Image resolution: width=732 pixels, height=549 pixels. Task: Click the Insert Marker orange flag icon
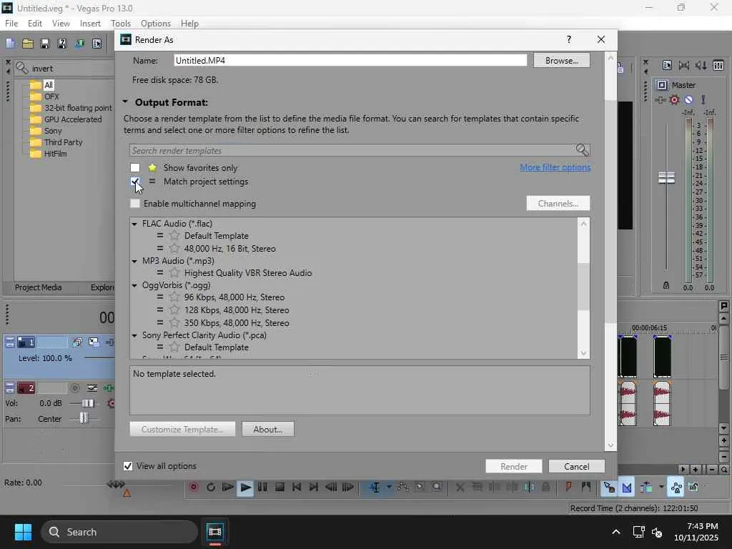coord(568,487)
